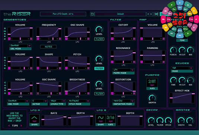Click the Chord Brightness envelope curve display
The image size is (199, 135).
pos(77,87)
